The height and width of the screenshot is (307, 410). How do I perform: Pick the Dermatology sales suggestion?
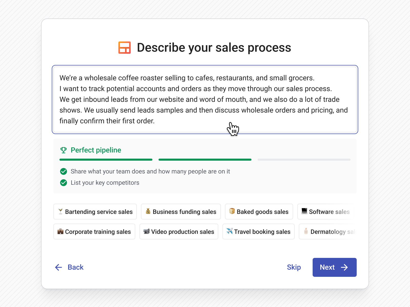[x=327, y=232]
